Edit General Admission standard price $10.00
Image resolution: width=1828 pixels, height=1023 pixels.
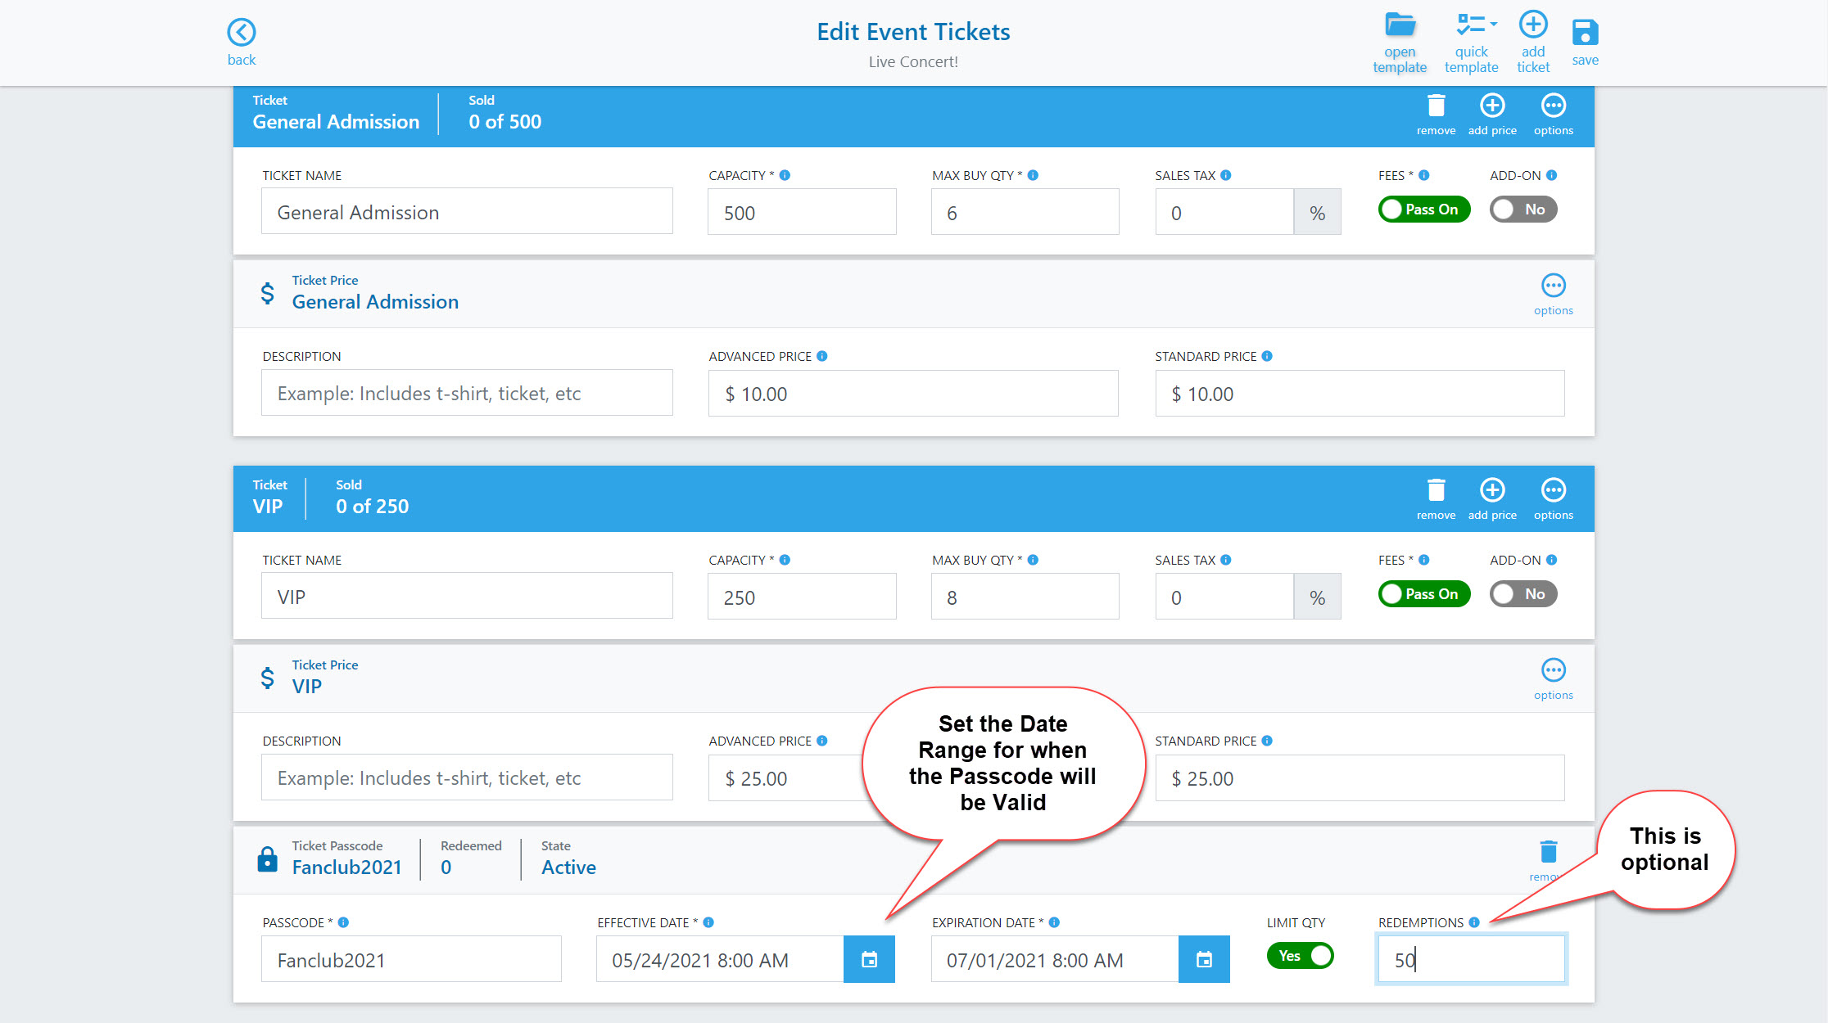coord(1360,393)
